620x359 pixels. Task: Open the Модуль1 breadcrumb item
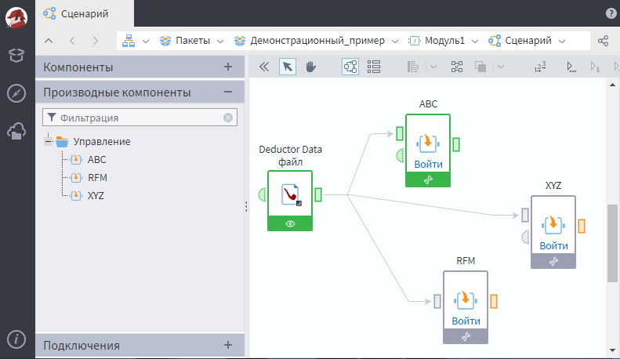tap(437, 41)
